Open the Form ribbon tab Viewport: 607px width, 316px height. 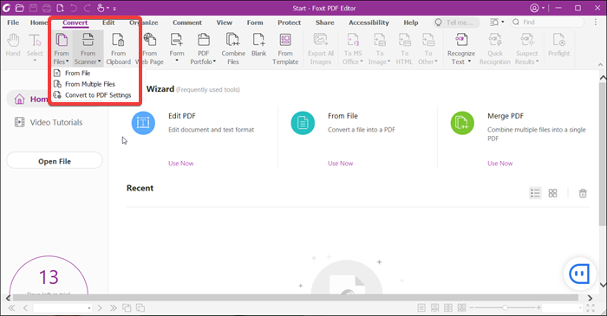point(255,23)
